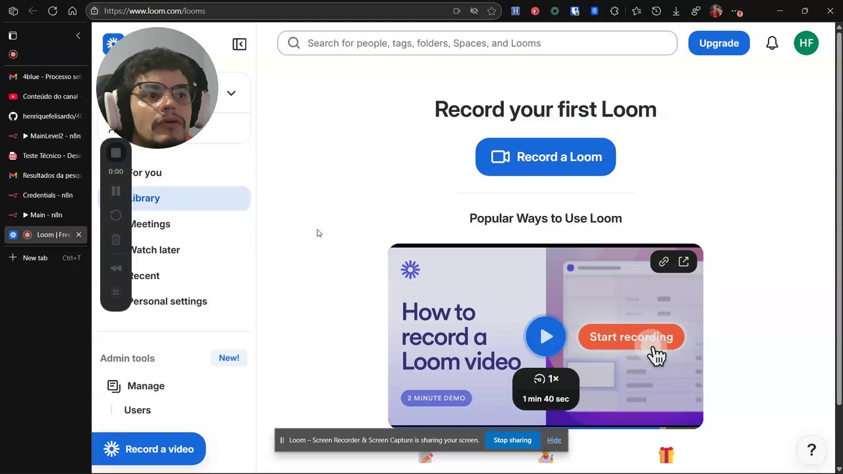This screenshot has height=474, width=843.
Task: Switch to Main - n8n tab
Action: point(45,215)
